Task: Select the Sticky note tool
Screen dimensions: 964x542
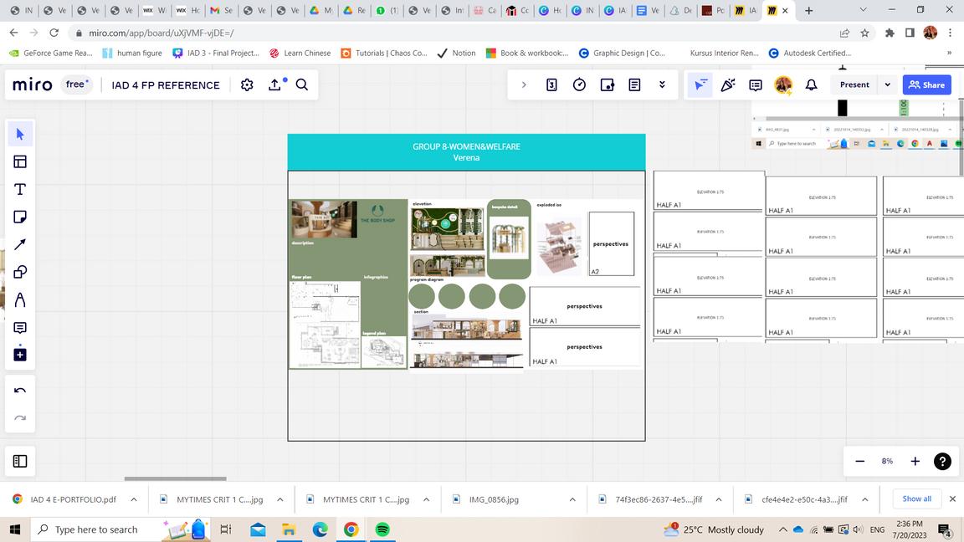Action: tap(20, 217)
